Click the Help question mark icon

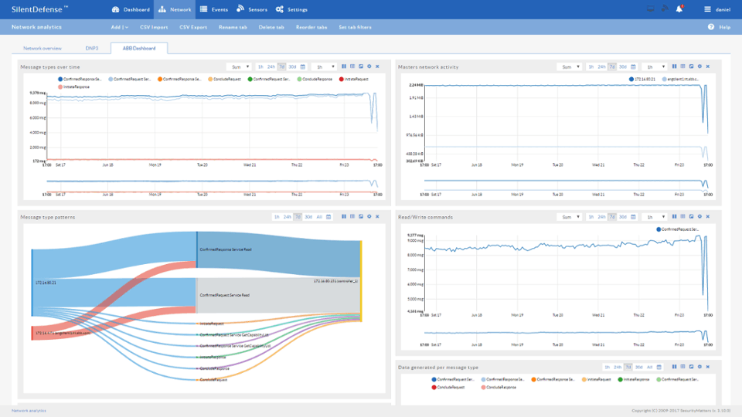coord(710,27)
